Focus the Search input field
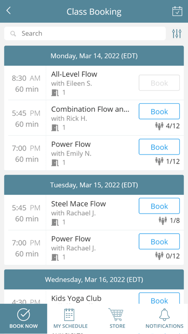The width and height of the screenshot is (188, 334). [85, 34]
